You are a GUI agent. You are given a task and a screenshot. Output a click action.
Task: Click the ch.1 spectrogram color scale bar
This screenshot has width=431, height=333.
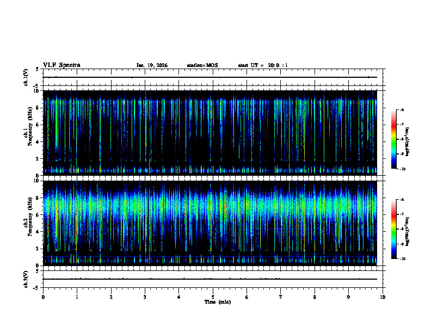pyautogui.click(x=393, y=139)
